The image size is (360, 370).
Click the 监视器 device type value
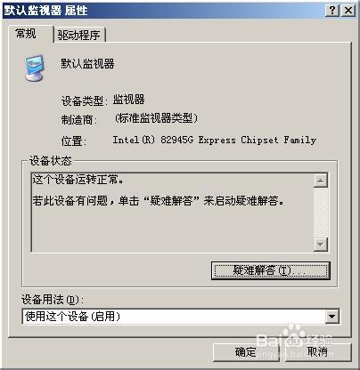tap(128, 100)
